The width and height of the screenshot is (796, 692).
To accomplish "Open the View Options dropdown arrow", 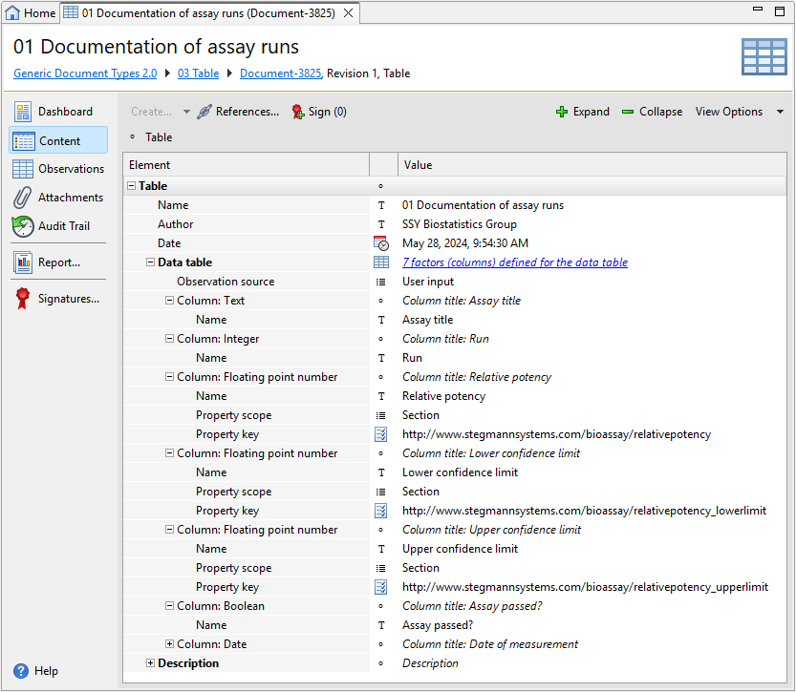I will tap(781, 112).
